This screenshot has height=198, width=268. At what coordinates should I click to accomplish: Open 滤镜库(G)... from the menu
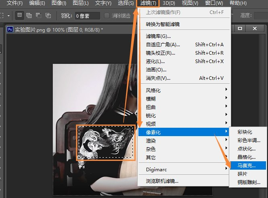click(184, 36)
